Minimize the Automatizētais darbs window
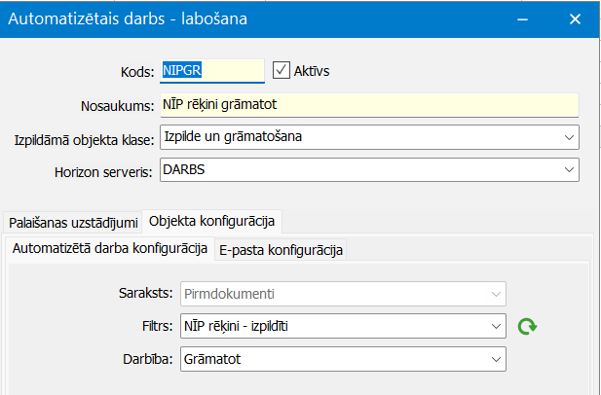This screenshot has height=395, width=601. pyautogui.click(x=522, y=19)
